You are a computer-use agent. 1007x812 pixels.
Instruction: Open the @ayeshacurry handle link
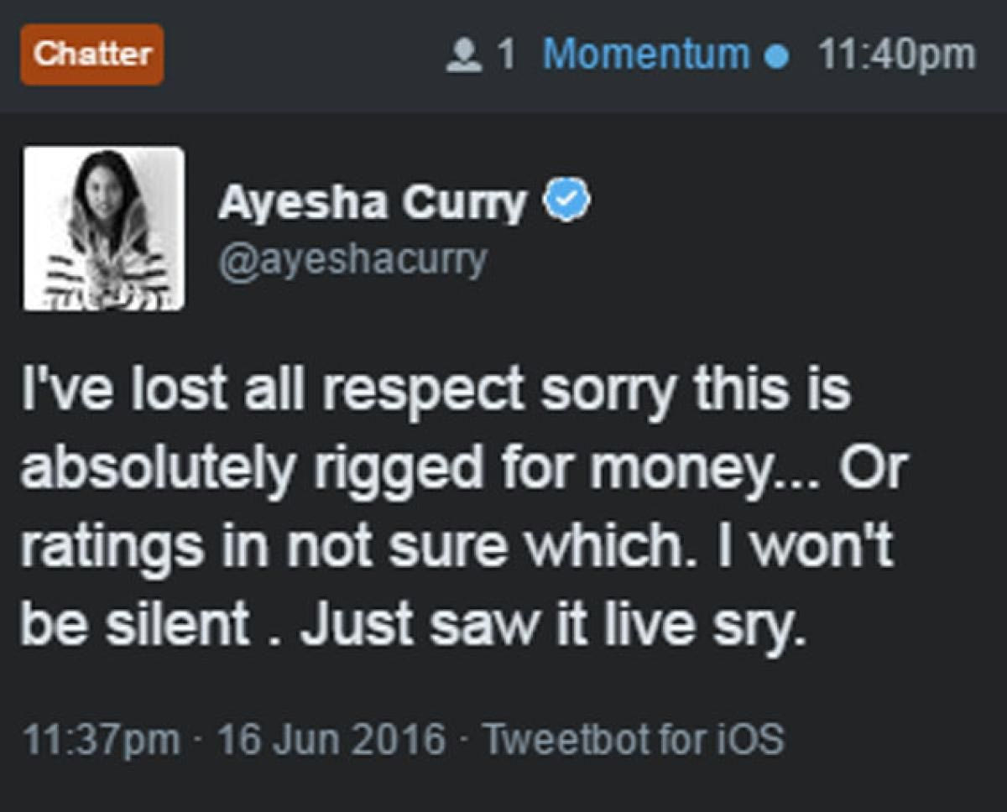click(352, 259)
